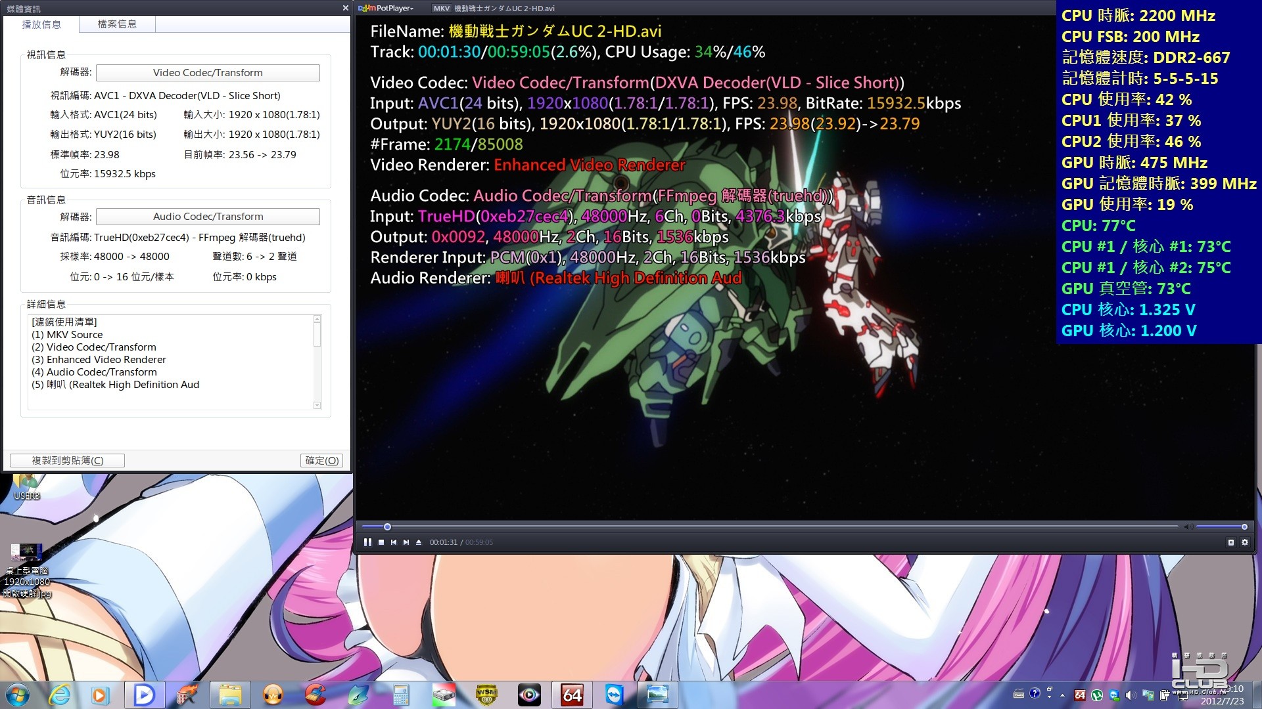The height and width of the screenshot is (709, 1262).
Task: Click the TeamViewer tray icon
Action: pyautogui.click(x=1114, y=695)
